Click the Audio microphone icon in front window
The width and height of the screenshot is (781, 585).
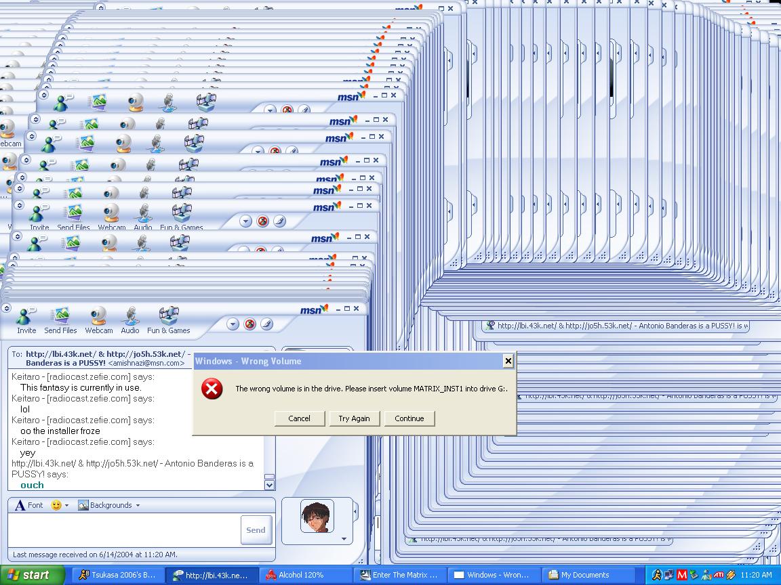pyautogui.click(x=129, y=320)
